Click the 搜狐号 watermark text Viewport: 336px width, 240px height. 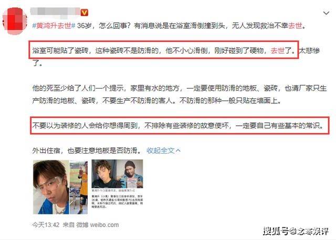click(276, 231)
